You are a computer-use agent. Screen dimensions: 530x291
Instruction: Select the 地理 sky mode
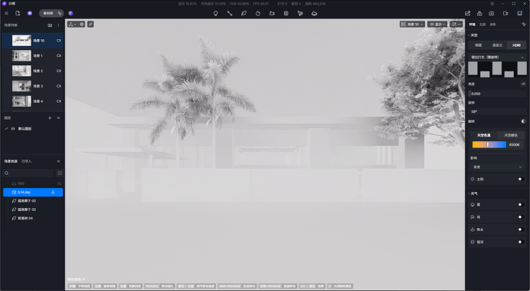click(478, 45)
